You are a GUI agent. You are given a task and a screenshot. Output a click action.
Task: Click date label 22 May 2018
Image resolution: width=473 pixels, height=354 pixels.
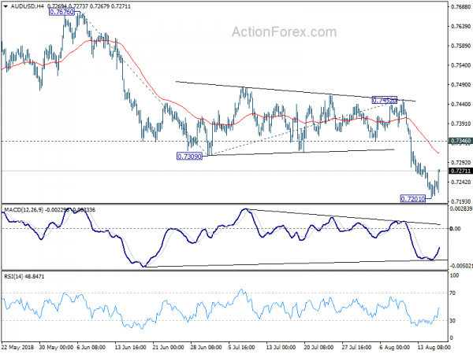coord(17,348)
